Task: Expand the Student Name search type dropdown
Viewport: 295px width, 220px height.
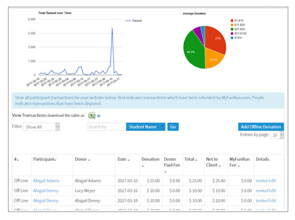Action: coord(162,127)
